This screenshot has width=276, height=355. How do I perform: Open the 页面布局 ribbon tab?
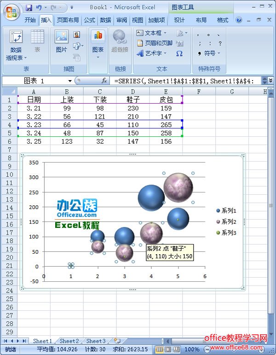click(68, 20)
